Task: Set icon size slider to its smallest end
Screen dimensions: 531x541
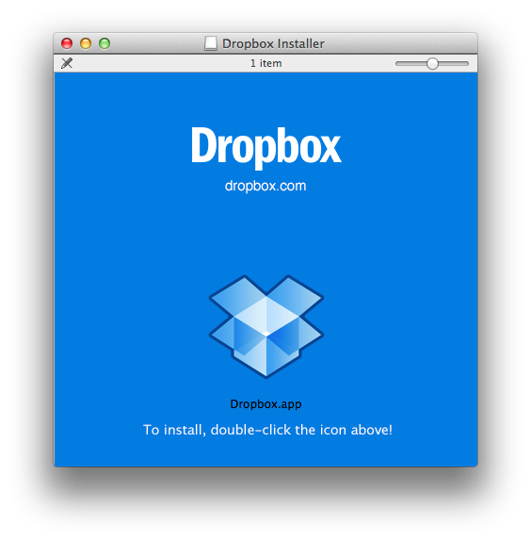Action: [397, 63]
